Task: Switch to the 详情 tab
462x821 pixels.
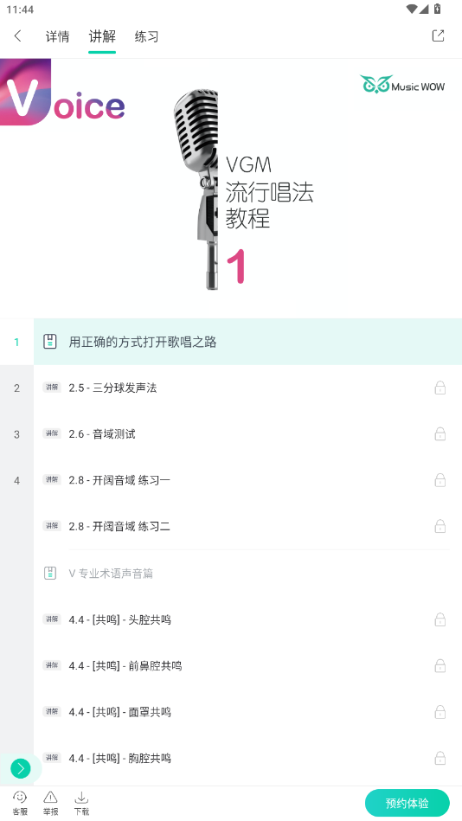Action: pos(57,36)
